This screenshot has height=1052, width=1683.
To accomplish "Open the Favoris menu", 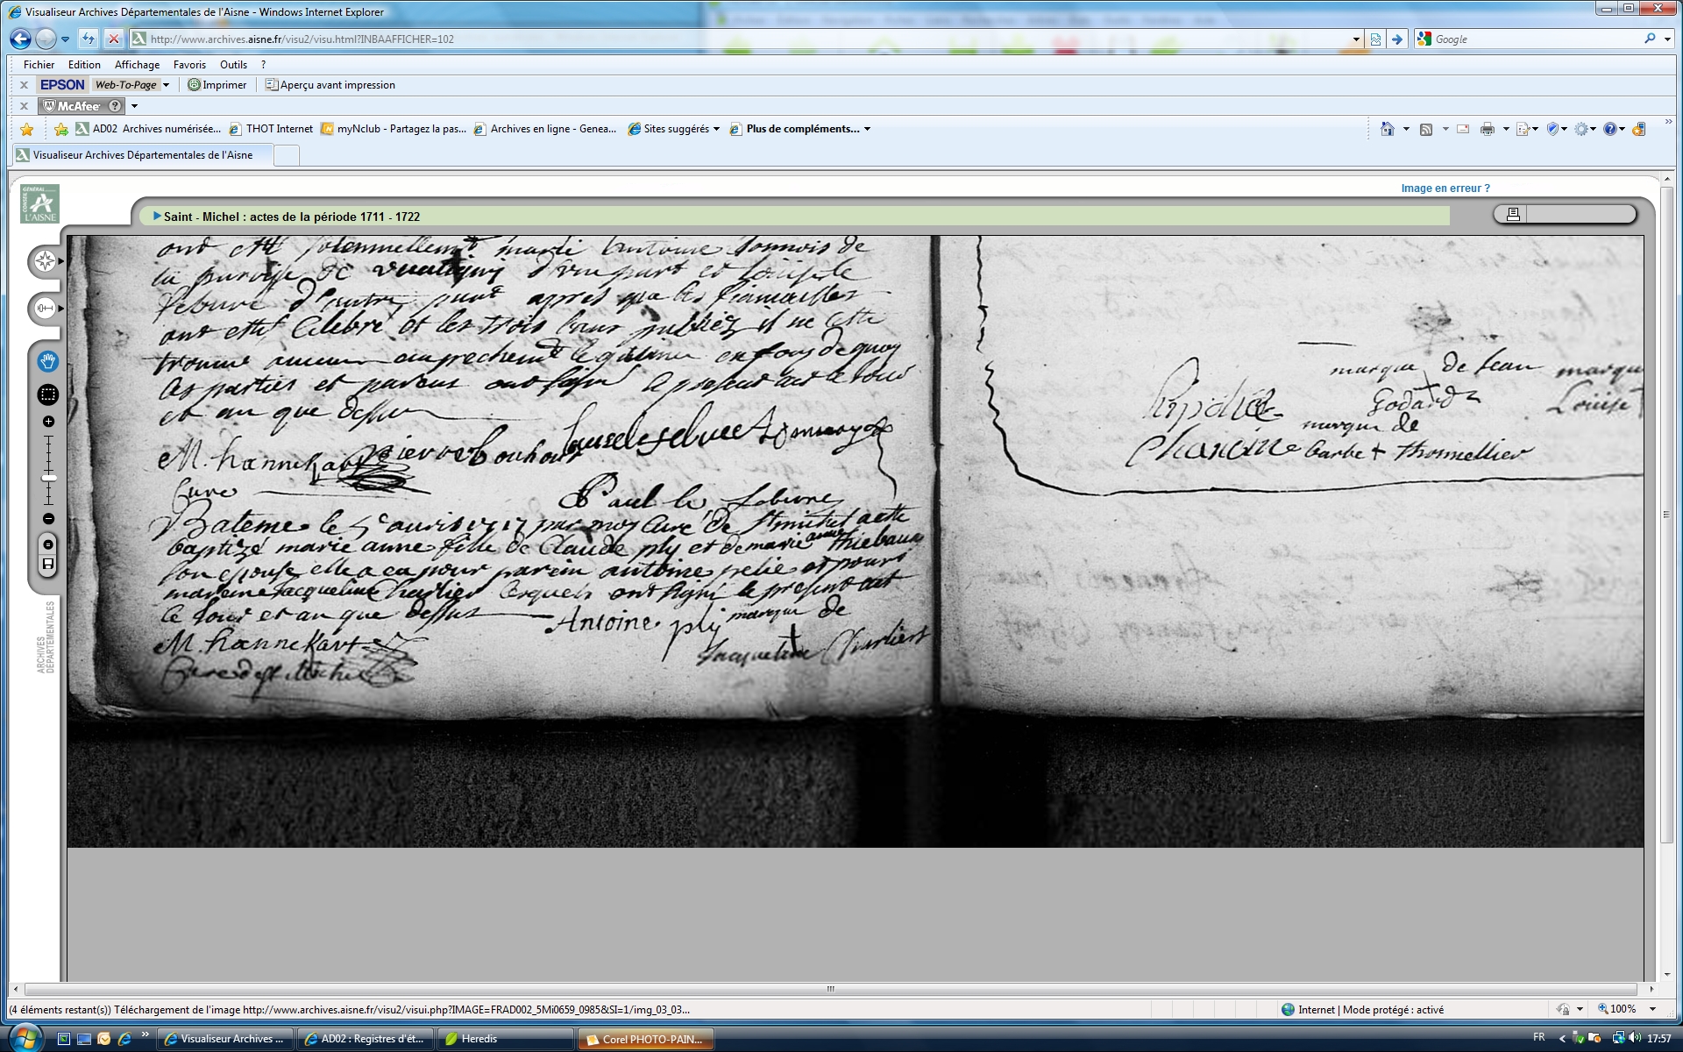I will click(189, 65).
